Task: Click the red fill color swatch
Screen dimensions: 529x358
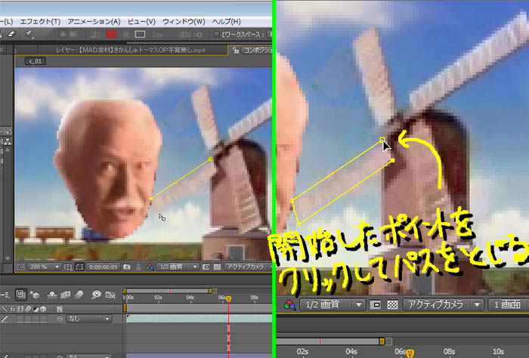Action: click(111, 35)
